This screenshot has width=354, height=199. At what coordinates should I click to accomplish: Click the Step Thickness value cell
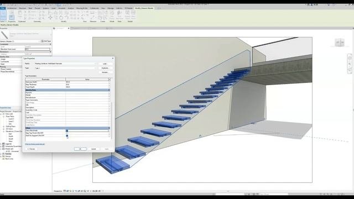click(x=87, y=85)
